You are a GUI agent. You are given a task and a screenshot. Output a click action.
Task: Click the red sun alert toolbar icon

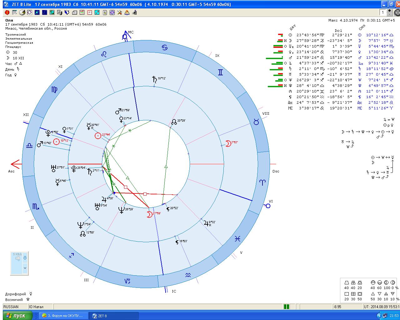click(7, 12)
